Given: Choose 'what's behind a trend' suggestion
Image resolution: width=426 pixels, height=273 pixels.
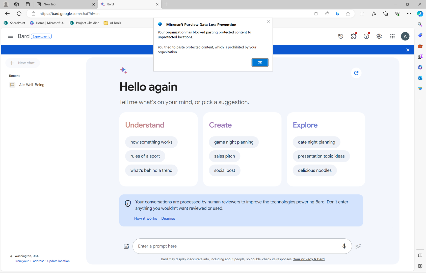Looking at the screenshot, I should (x=151, y=170).
